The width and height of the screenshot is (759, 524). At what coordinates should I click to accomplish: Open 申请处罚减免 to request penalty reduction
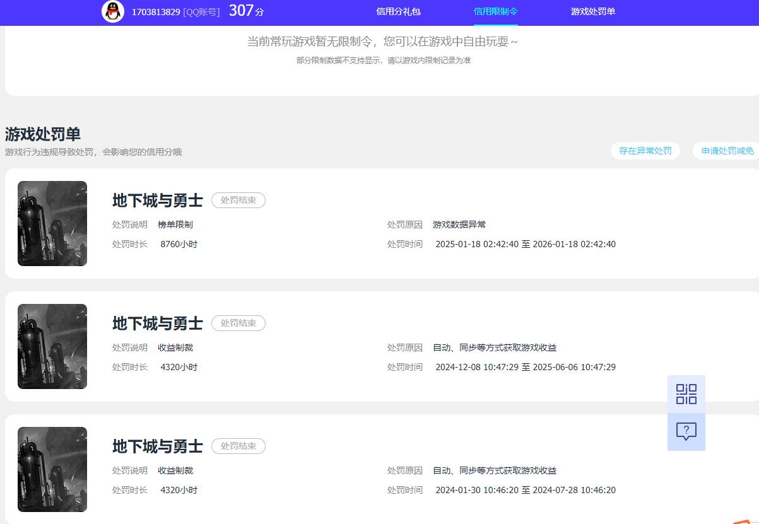point(726,151)
